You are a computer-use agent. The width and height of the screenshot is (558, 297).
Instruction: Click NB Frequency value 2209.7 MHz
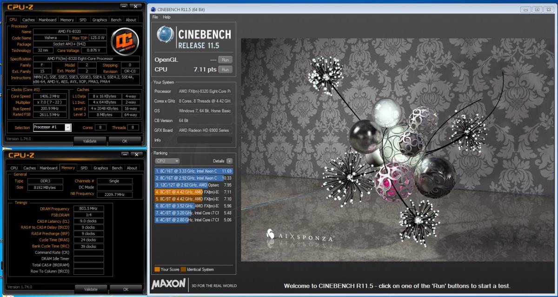pos(115,194)
